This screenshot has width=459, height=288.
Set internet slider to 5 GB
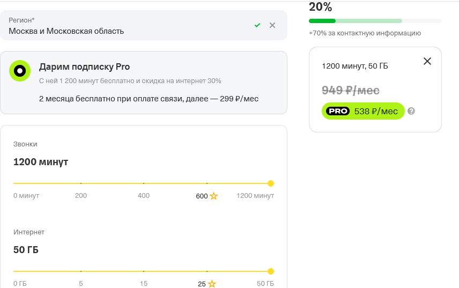[x=81, y=271]
